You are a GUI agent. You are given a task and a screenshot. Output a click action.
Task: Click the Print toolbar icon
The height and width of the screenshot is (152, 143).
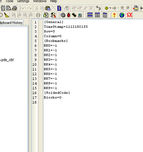(x=14, y=8)
